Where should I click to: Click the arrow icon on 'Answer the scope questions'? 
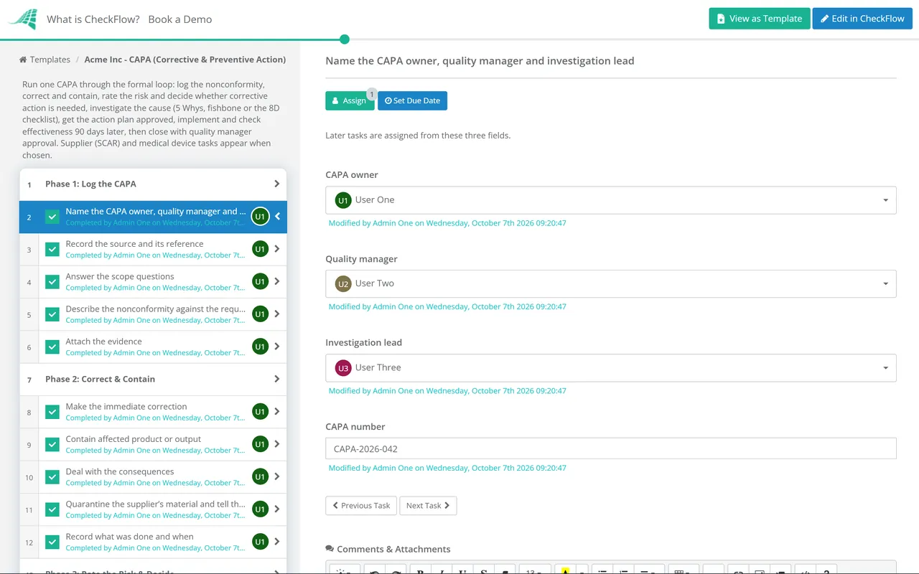(x=277, y=282)
